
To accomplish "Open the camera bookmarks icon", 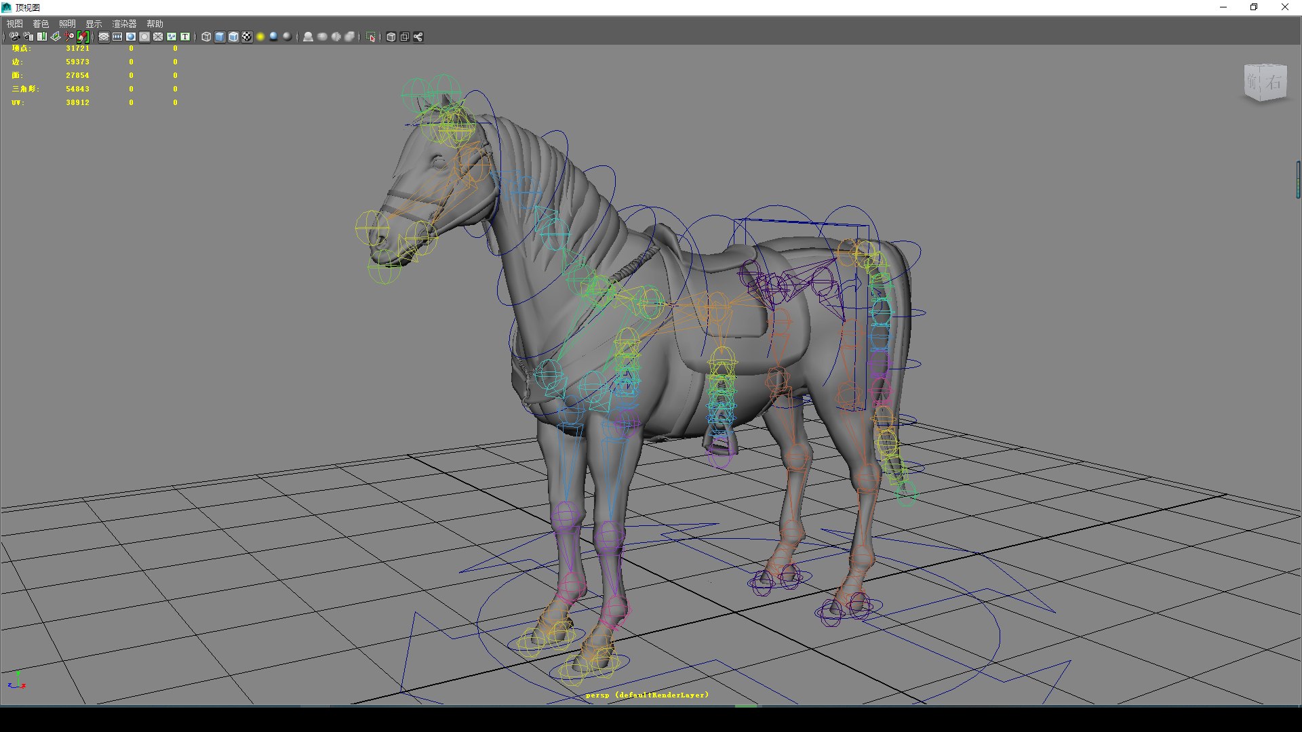I will click(x=42, y=37).
